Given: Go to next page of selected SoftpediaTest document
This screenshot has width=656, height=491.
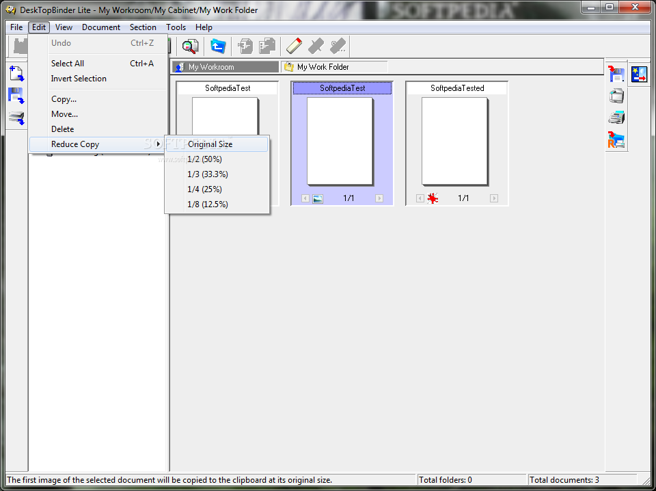Looking at the screenshot, I should pyautogui.click(x=379, y=198).
